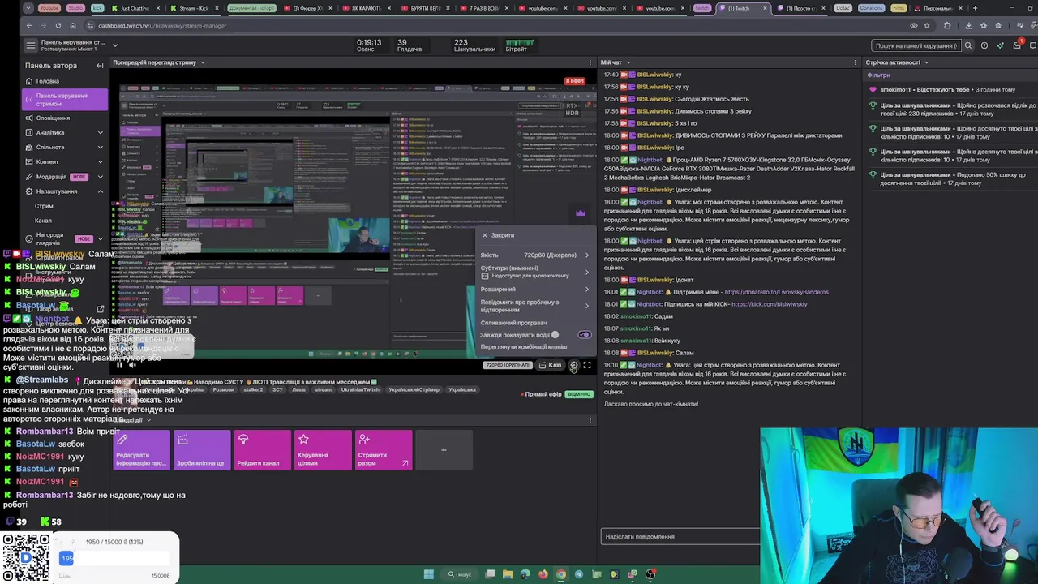Add a new quick action with the plus tile
This screenshot has height=584, width=1038.
(x=444, y=450)
